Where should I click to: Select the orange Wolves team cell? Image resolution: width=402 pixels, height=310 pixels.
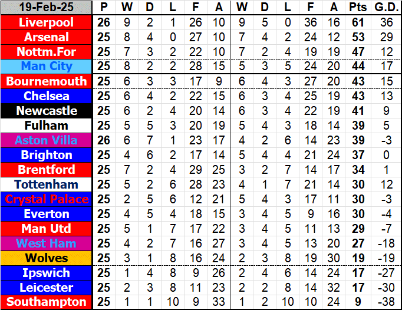(x=46, y=258)
